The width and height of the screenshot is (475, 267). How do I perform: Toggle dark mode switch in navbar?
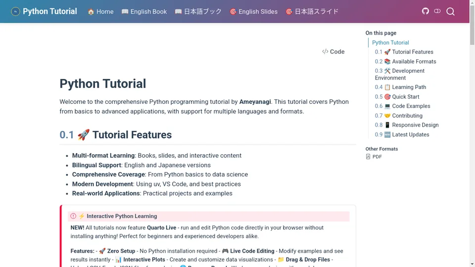point(437,11)
